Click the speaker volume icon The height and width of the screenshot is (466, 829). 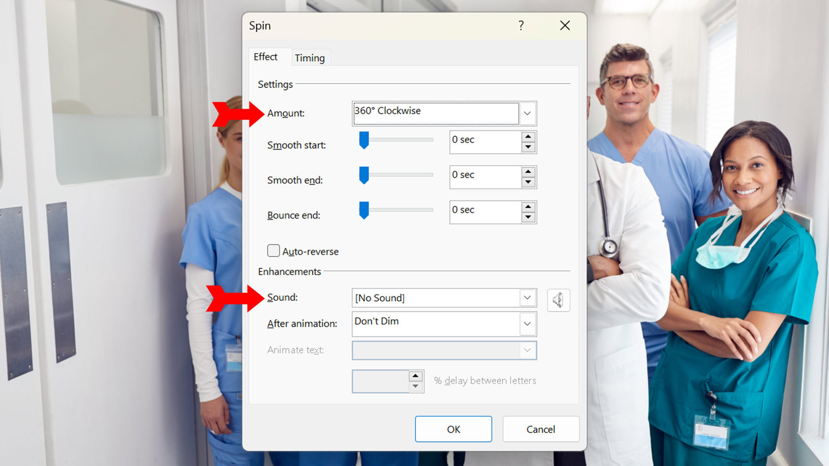pos(557,300)
